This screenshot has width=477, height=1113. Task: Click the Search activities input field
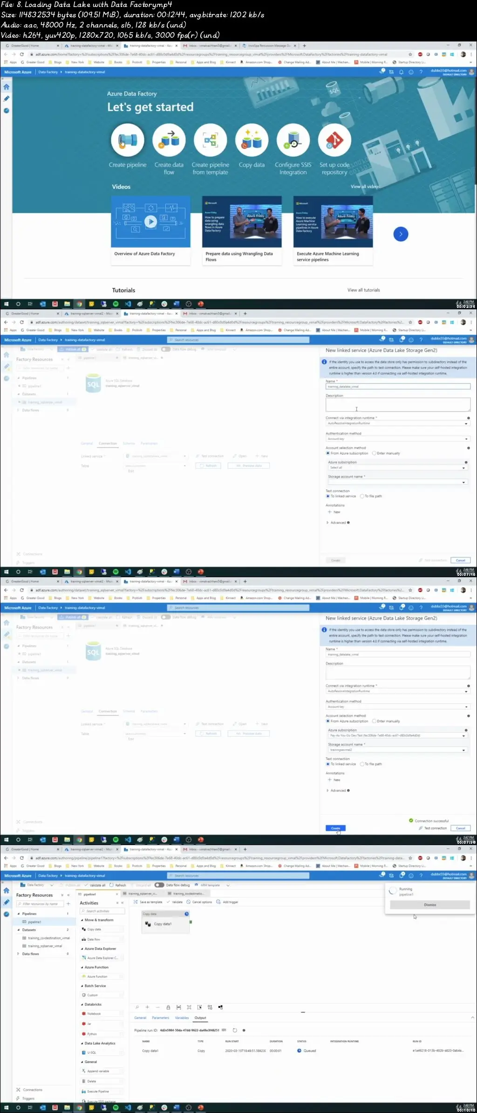coord(102,911)
